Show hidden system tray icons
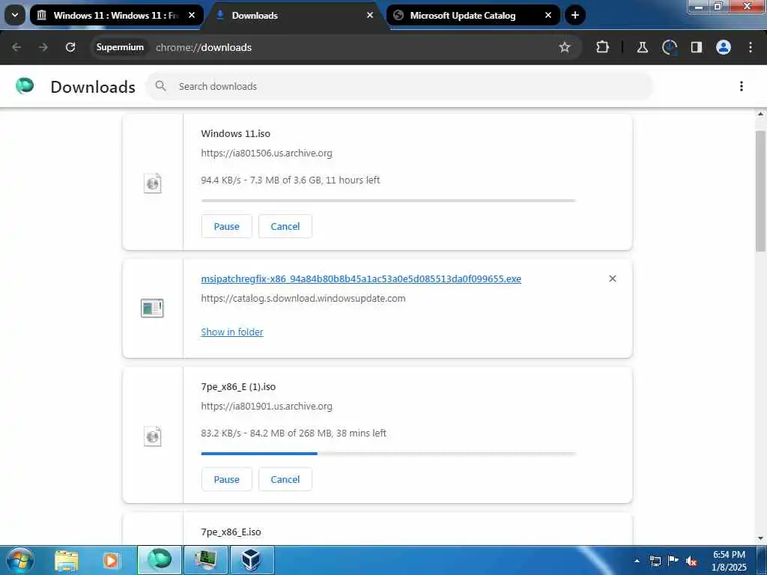 (637, 561)
